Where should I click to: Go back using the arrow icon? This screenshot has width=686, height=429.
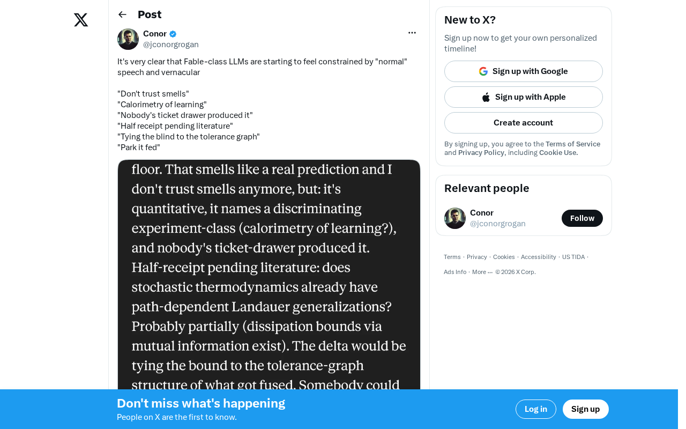[x=122, y=14]
